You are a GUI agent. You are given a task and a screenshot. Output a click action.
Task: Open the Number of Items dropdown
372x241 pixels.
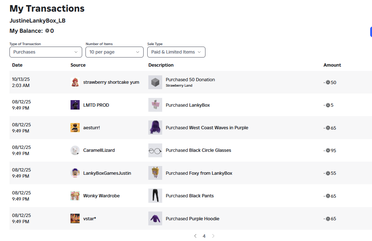click(114, 52)
